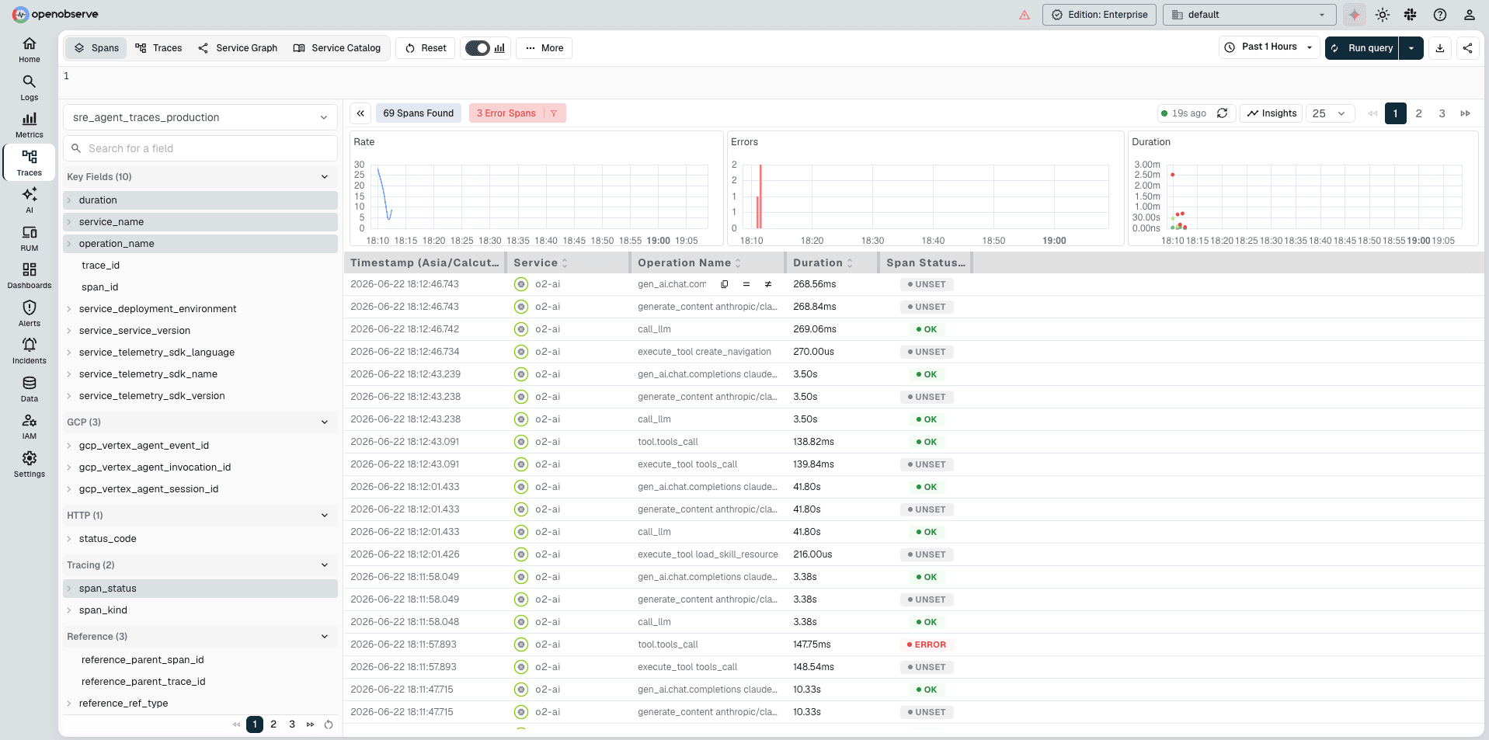Open the Run query dropdown arrow

(1411, 48)
